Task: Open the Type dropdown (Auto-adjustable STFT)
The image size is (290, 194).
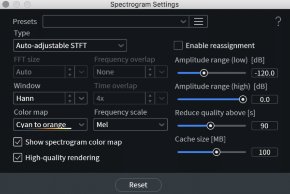Action: coord(70,46)
